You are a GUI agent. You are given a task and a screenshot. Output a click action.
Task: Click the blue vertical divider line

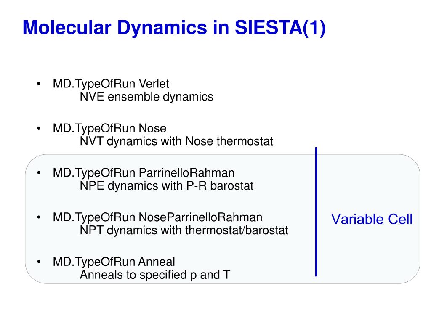[x=316, y=212]
